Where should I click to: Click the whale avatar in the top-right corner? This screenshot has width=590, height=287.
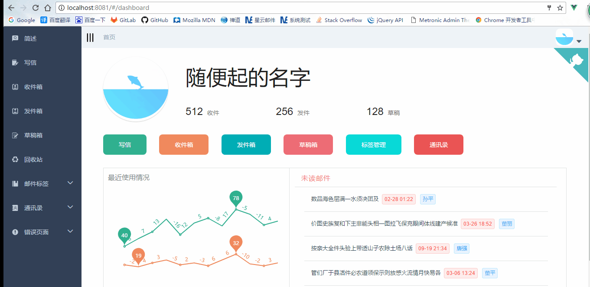click(x=564, y=37)
